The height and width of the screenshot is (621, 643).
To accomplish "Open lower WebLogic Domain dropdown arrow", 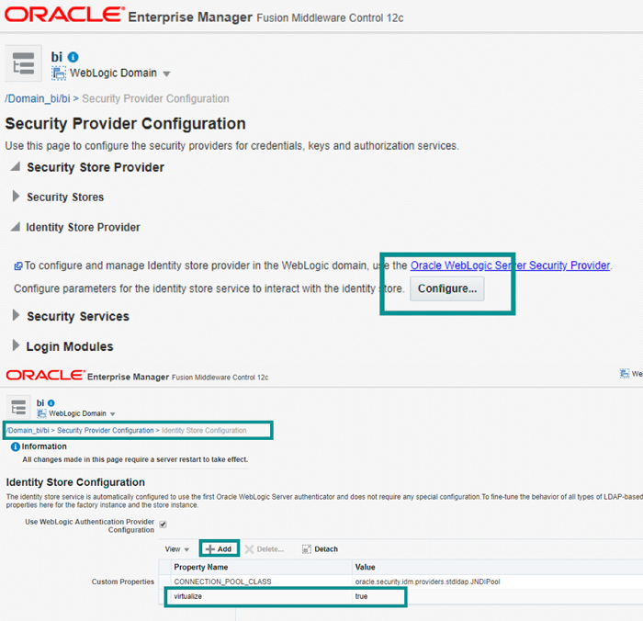I will click(112, 414).
